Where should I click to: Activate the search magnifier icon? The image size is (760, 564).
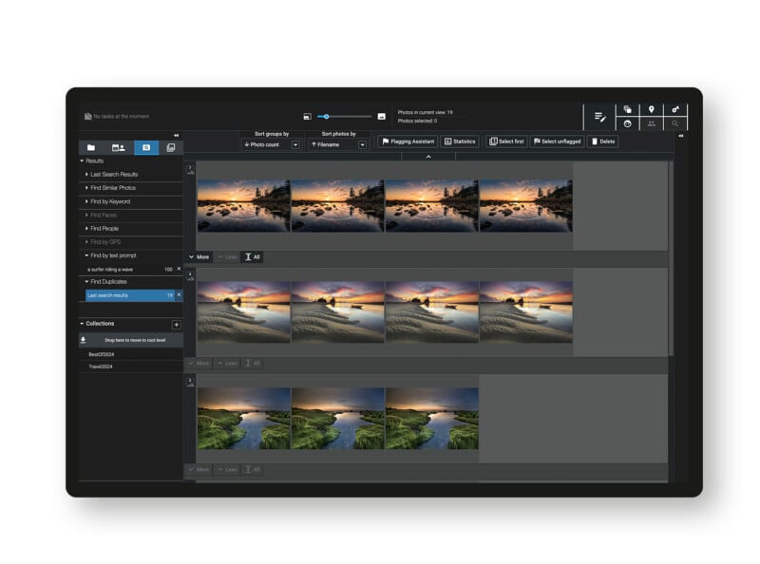point(675,124)
